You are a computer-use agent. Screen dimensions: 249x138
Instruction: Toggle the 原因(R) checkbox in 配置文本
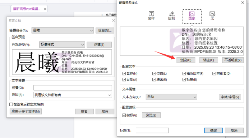click(154, 79)
